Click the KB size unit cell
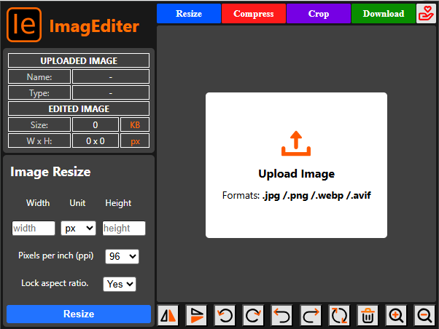Viewport: 439px width, 329px height. tap(135, 125)
